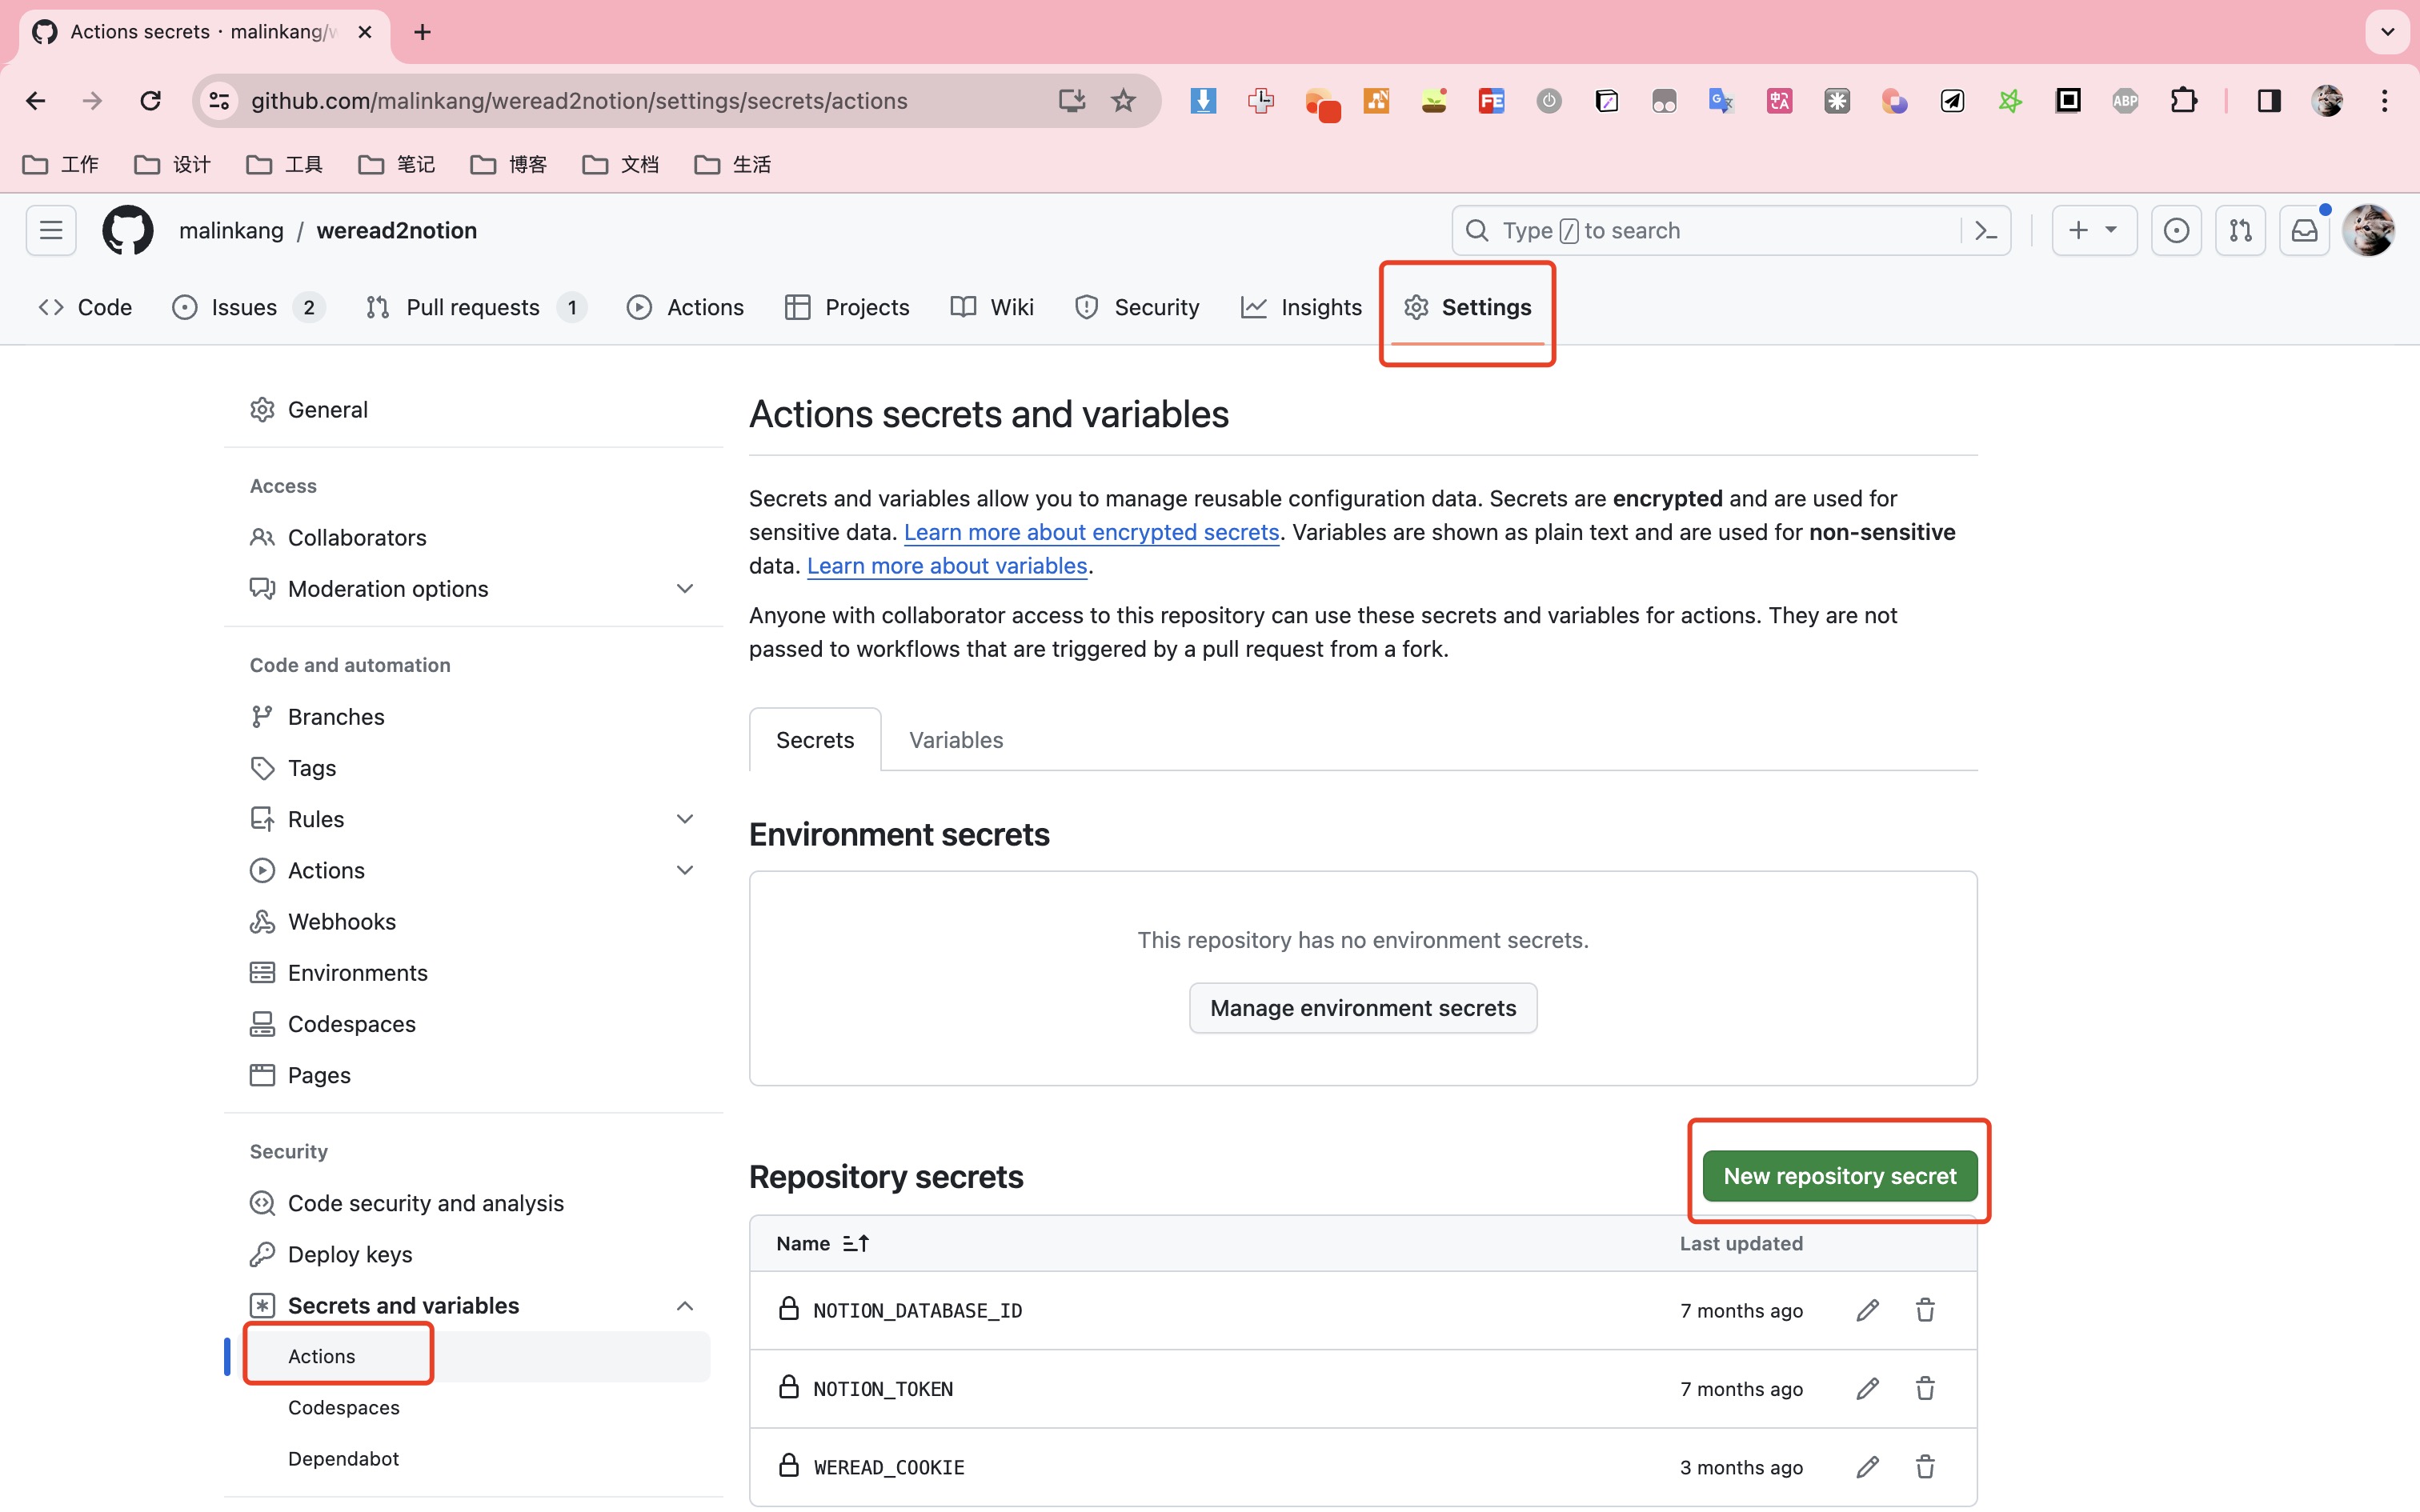The image size is (2420, 1512).
Task: Open the notifications inbox icon
Action: pos(2304,230)
